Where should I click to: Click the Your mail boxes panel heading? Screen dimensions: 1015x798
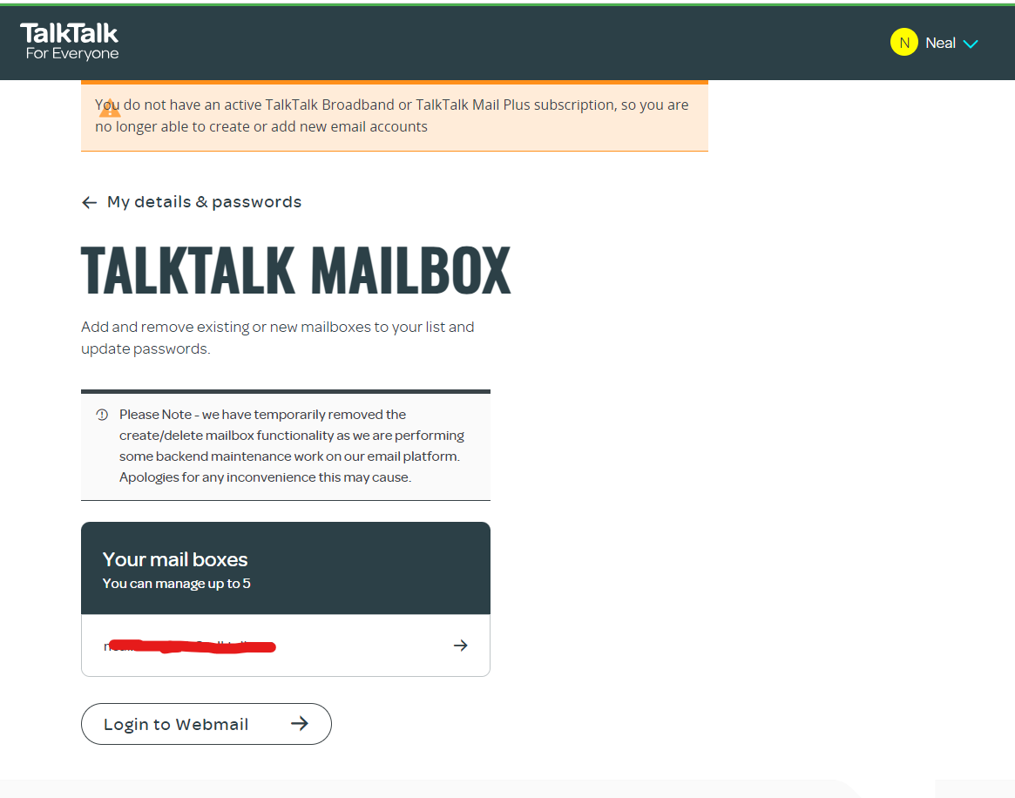coord(175,559)
